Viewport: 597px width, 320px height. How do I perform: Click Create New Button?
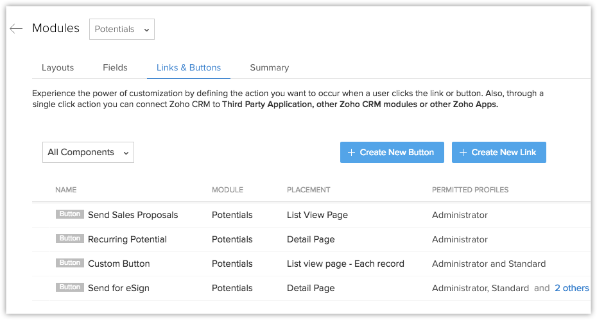[390, 153]
